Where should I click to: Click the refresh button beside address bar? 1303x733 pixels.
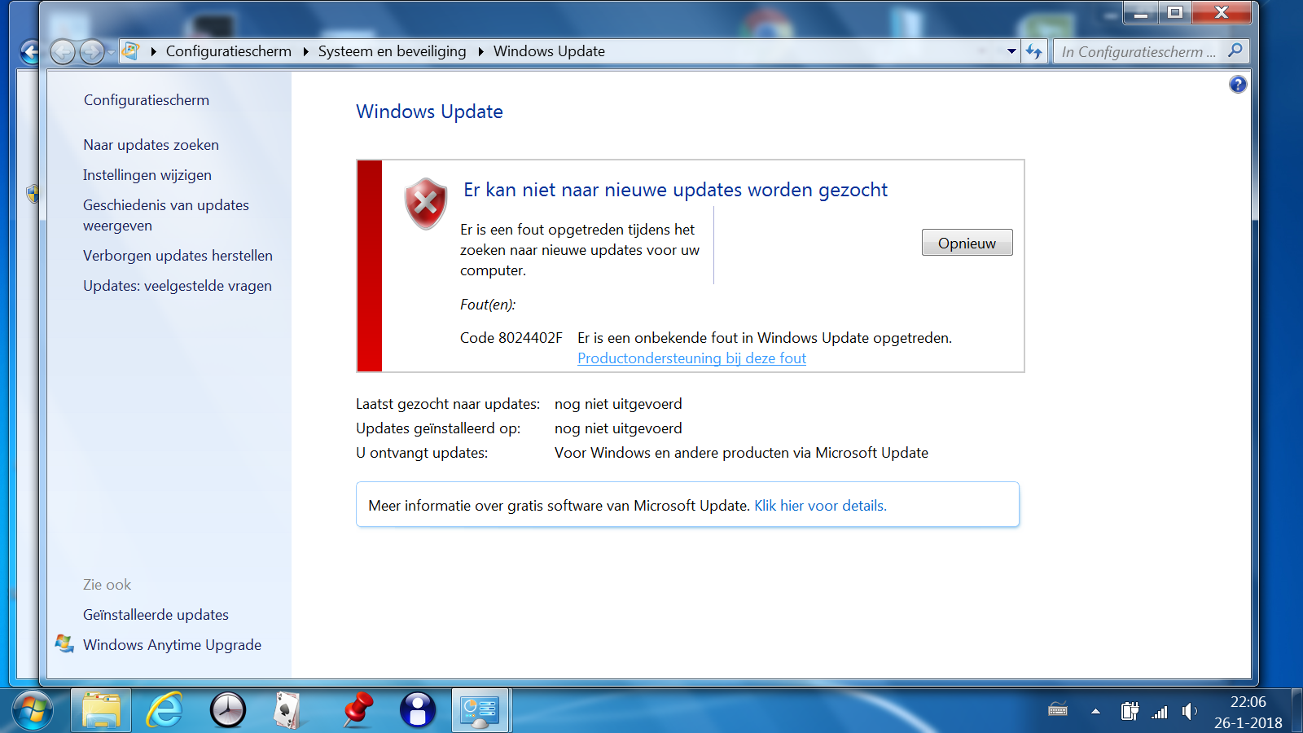(1034, 51)
